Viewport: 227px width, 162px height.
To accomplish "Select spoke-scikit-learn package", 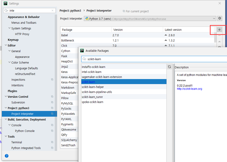I will click(124, 102).
